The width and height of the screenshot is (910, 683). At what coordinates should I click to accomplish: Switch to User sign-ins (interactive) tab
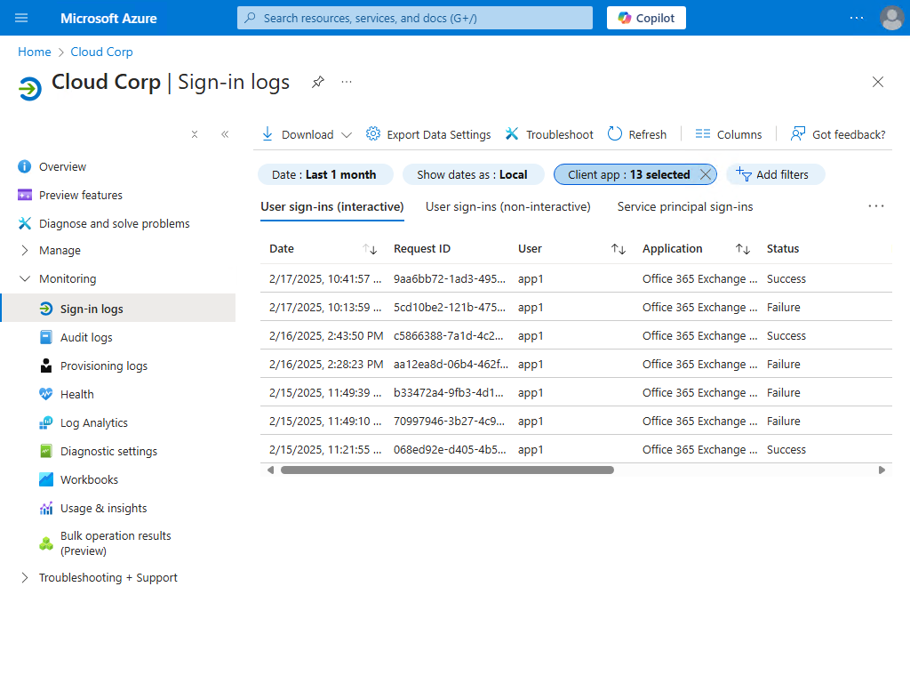[332, 206]
